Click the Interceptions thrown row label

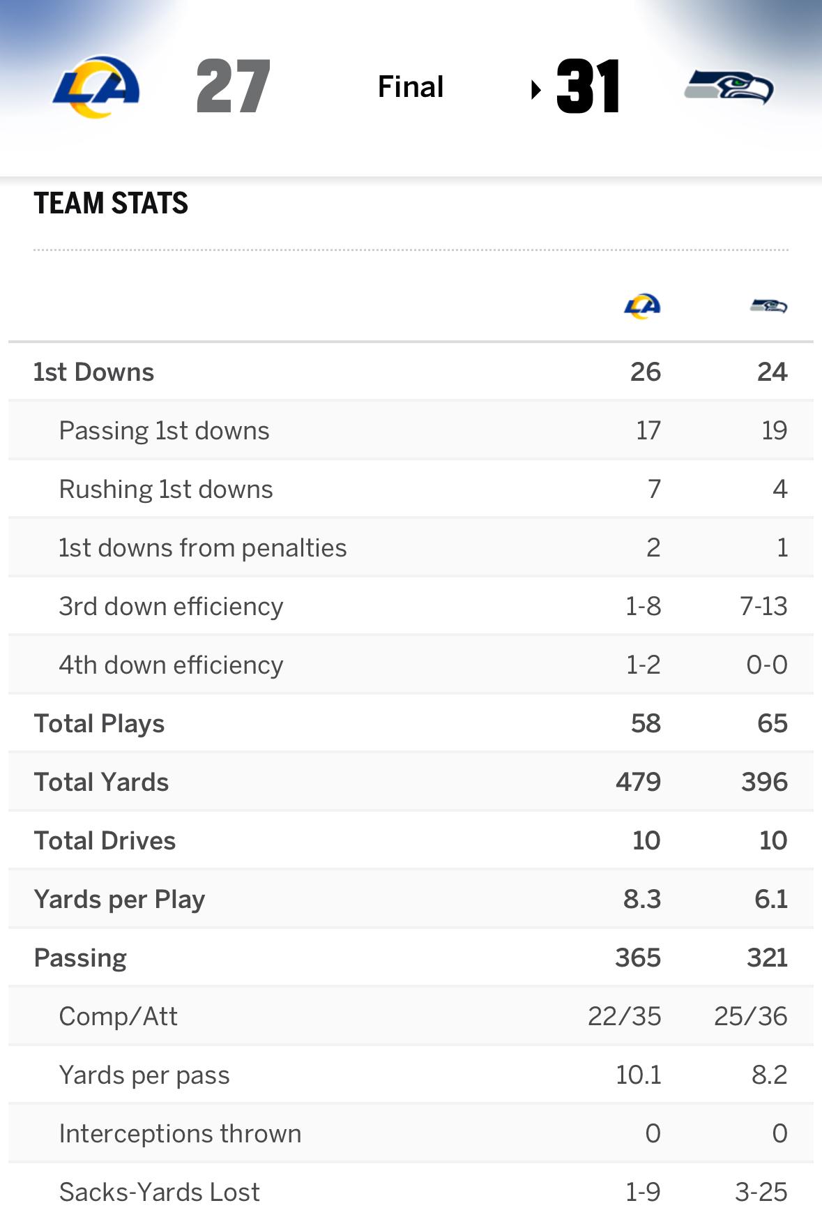click(180, 1134)
